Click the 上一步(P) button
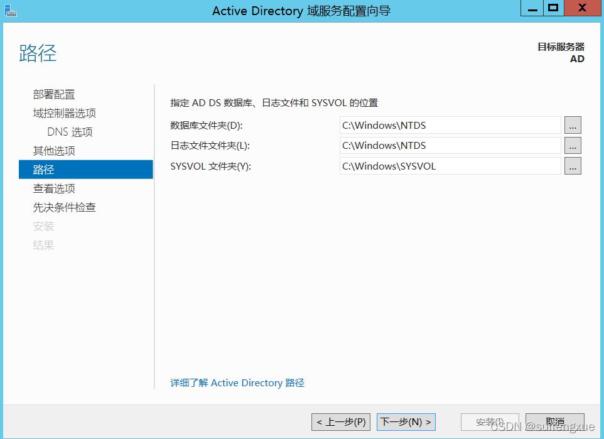This screenshot has height=439, width=604. tap(340, 421)
